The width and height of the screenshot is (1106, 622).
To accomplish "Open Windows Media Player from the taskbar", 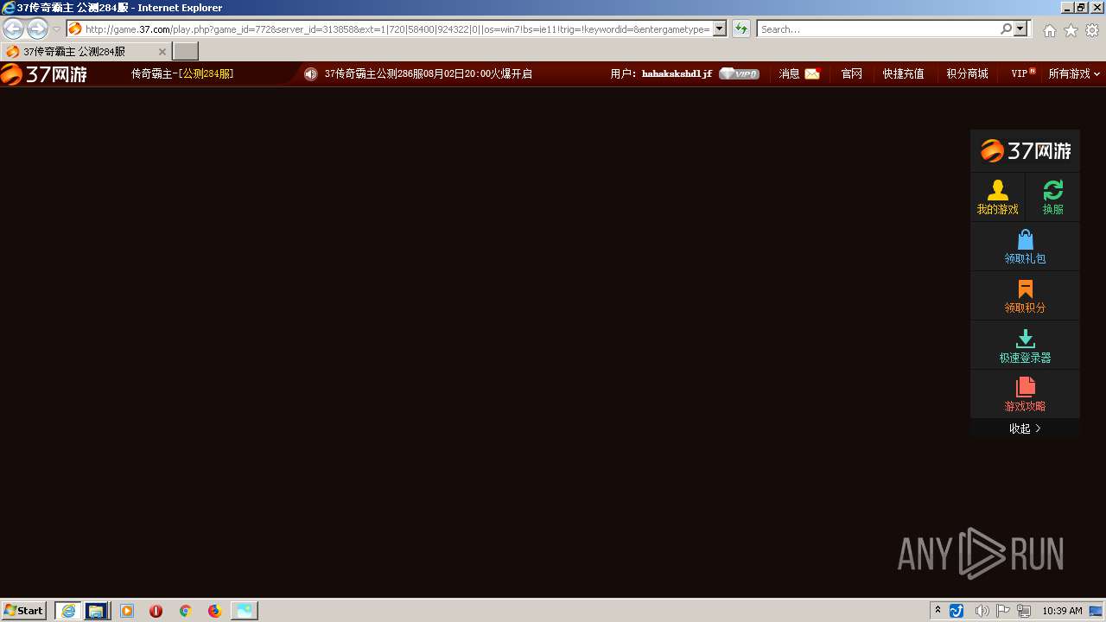I will [x=127, y=611].
